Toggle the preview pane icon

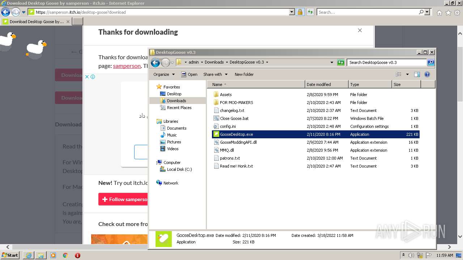[x=417, y=74]
